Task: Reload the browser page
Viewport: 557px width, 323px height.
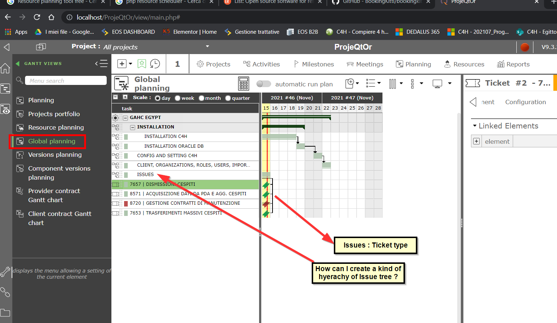Action: pyautogui.click(x=37, y=17)
